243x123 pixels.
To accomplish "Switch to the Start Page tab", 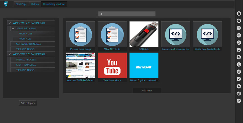I will (x=21, y=4).
